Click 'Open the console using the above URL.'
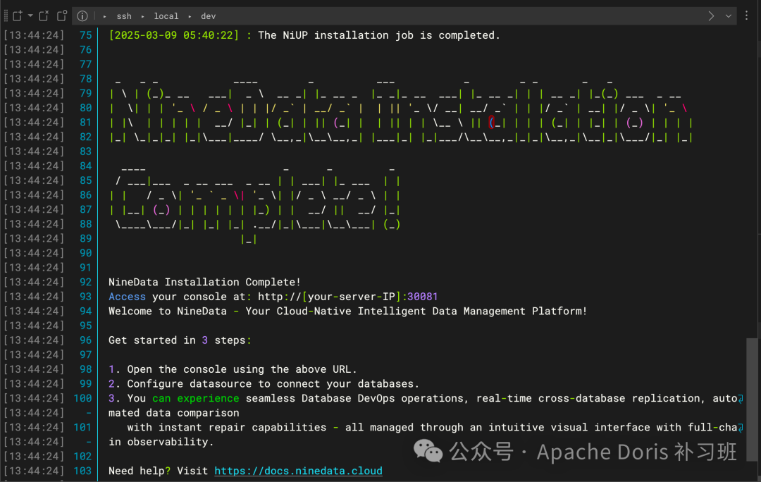Viewport: 761px width, 482px height. [x=242, y=369]
